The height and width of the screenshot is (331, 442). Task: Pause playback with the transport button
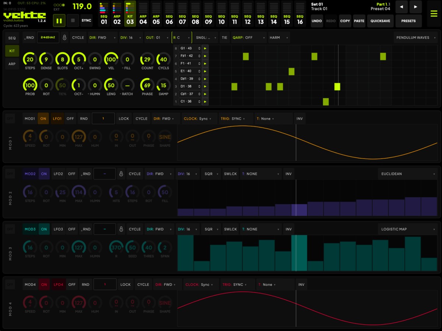[x=59, y=21]
